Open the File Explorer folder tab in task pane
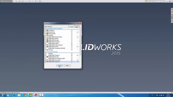173x97 pixels. [172, 13]
